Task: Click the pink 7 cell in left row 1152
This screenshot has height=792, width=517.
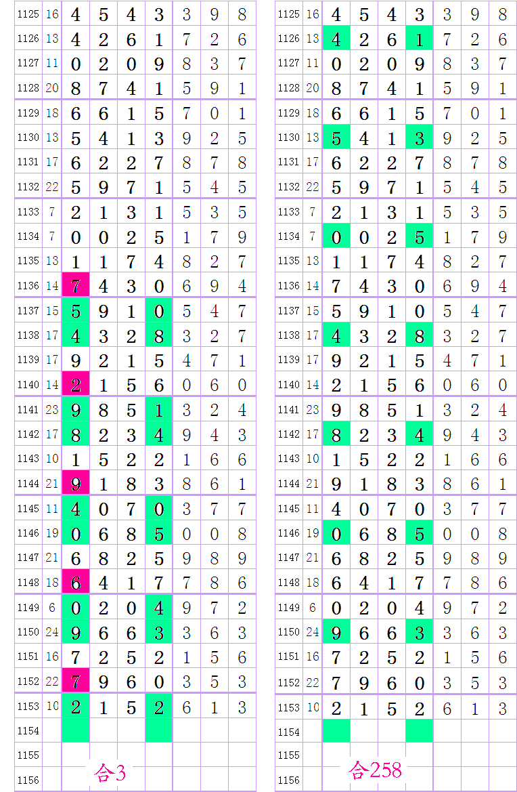Action: (75, 681)
